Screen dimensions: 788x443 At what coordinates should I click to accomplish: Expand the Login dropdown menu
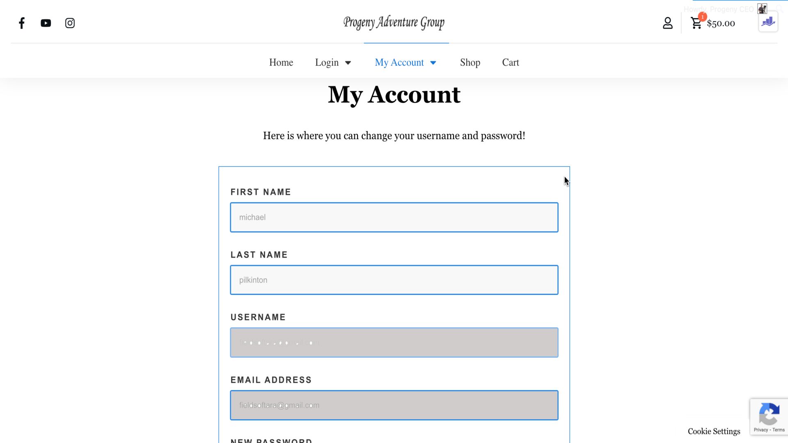333,62
